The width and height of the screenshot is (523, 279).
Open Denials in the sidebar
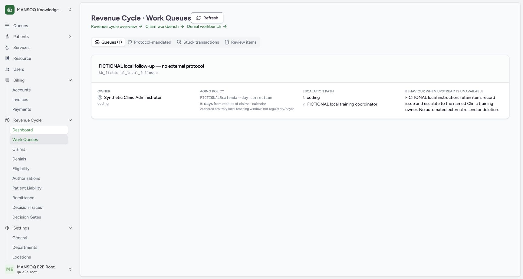click(x=39, y=159)
